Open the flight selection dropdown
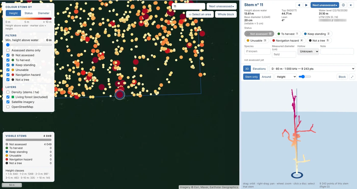This screenshot has width=357, height=189. pos(312,69)
